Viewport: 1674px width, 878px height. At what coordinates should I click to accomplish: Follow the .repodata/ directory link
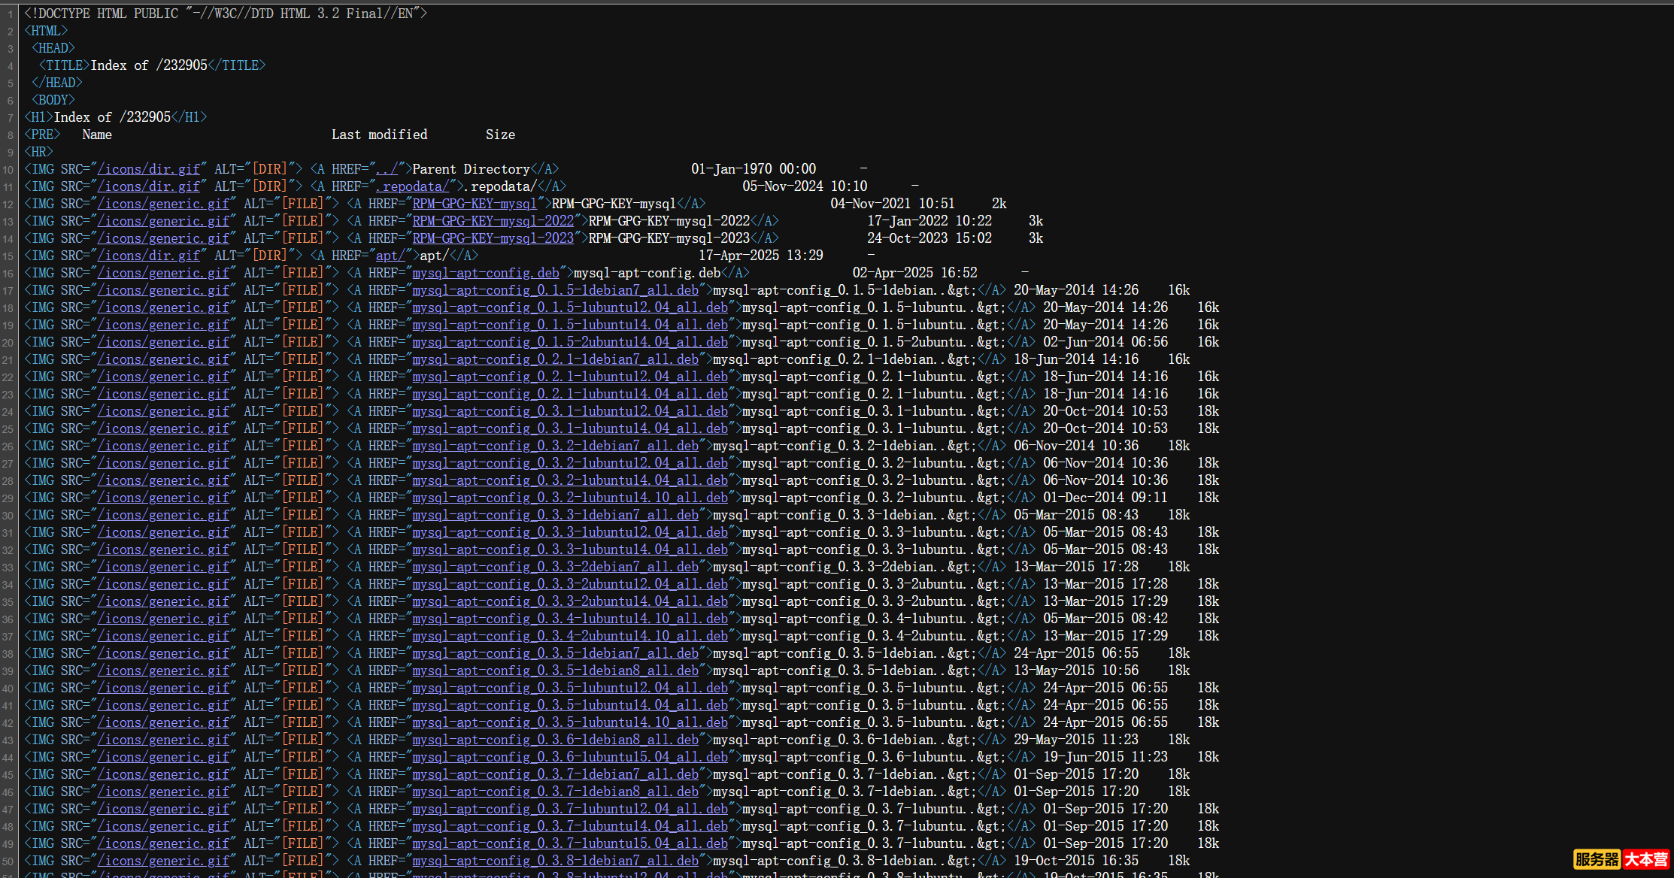tap(414, 186)
